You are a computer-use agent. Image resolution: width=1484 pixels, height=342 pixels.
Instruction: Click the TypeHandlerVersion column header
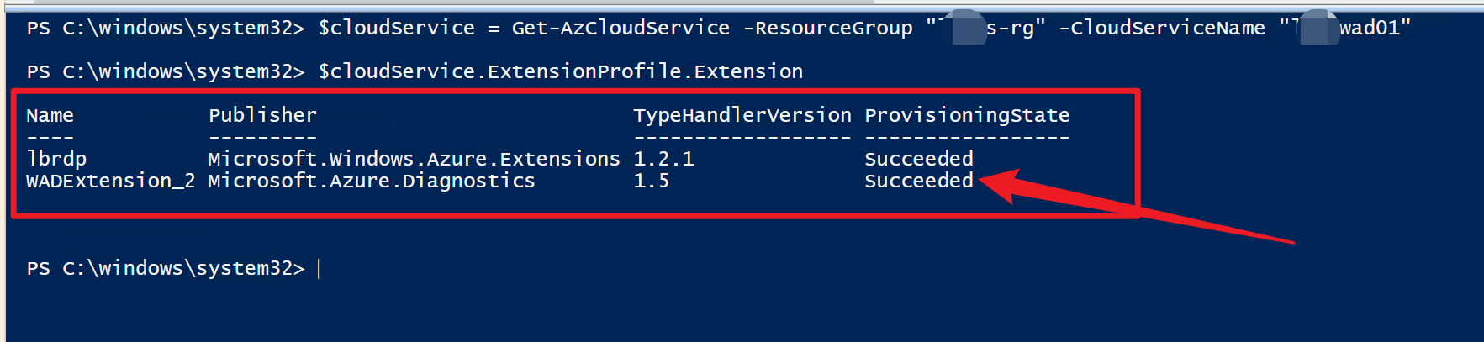pyautogui.click(x=742, y=115)
